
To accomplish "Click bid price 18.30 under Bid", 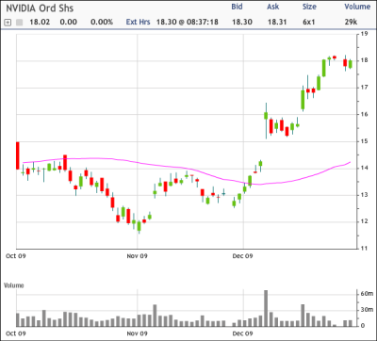I will pos(242,22).
